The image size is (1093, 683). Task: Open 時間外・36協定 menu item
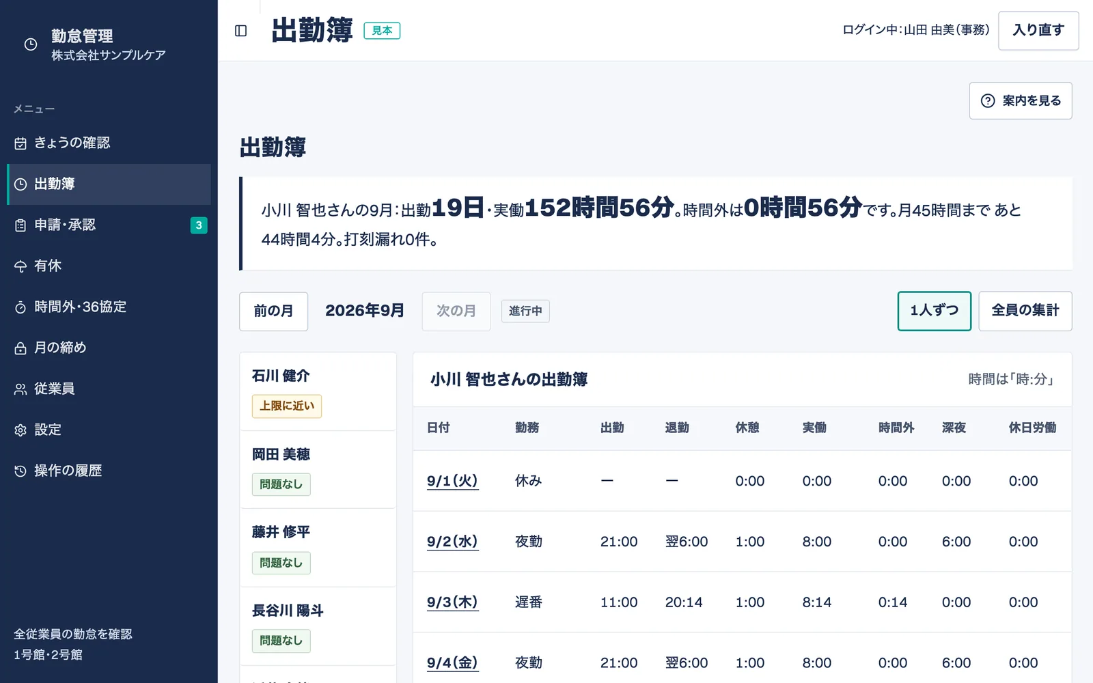(x=109, y=307)
